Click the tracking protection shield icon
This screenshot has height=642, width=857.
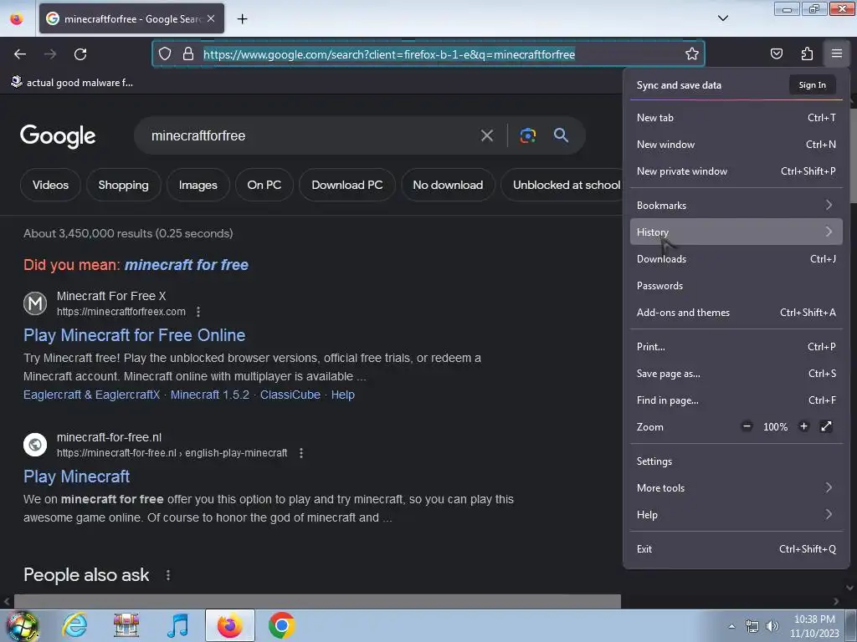165,53
